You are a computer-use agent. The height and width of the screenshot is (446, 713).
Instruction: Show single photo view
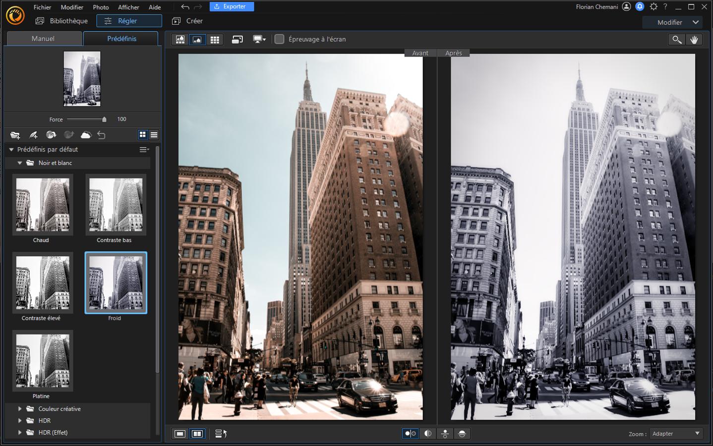tap(180, 434)
